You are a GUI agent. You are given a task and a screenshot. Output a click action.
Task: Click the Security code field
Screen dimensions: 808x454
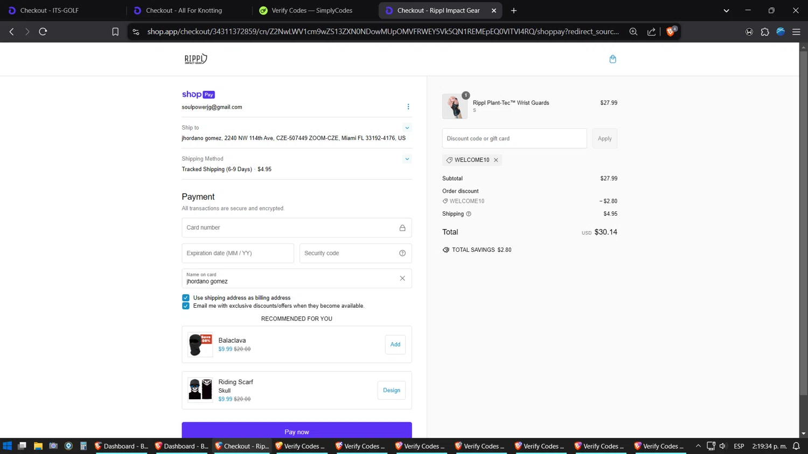356,253
